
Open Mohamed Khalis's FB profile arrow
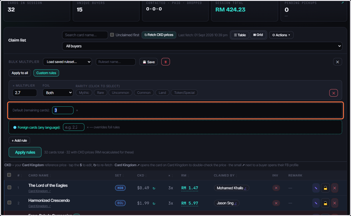245,188
